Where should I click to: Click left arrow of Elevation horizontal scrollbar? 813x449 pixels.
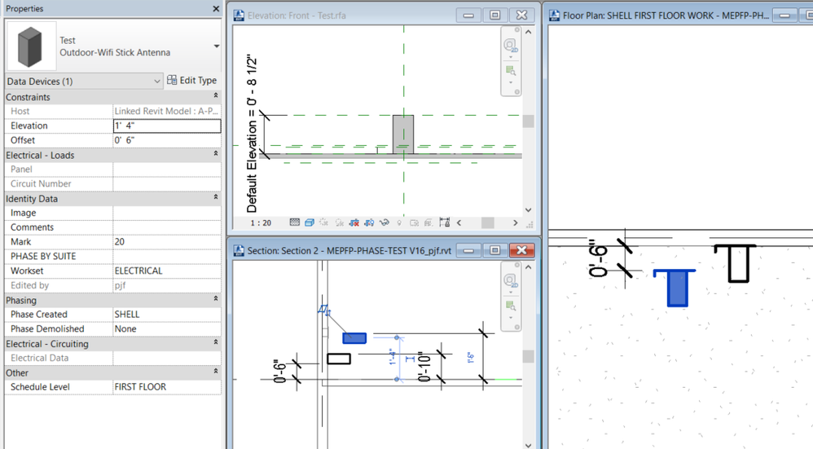(459, 223)
